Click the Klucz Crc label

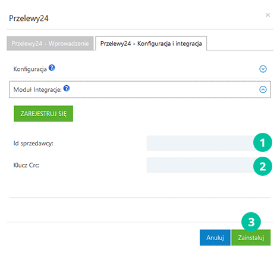point(26,165)
